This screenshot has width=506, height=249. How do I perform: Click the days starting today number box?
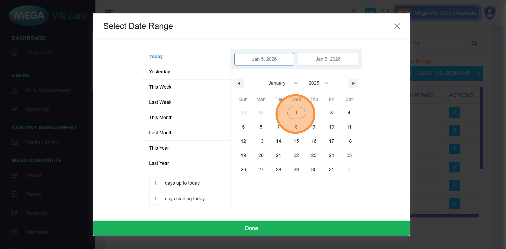click(155, 199)
